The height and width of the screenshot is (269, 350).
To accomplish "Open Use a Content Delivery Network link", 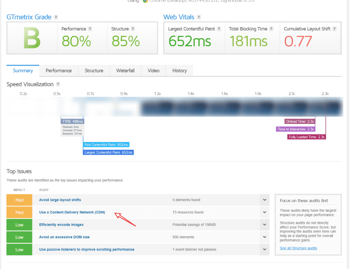I will tap(72, 212).
